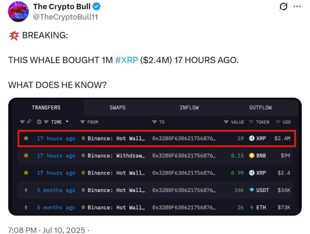The height and width of the screenshot is (234, 310).
Task: Expand the TIME sort dropdown arrow
Action: [x=67, y=122]
